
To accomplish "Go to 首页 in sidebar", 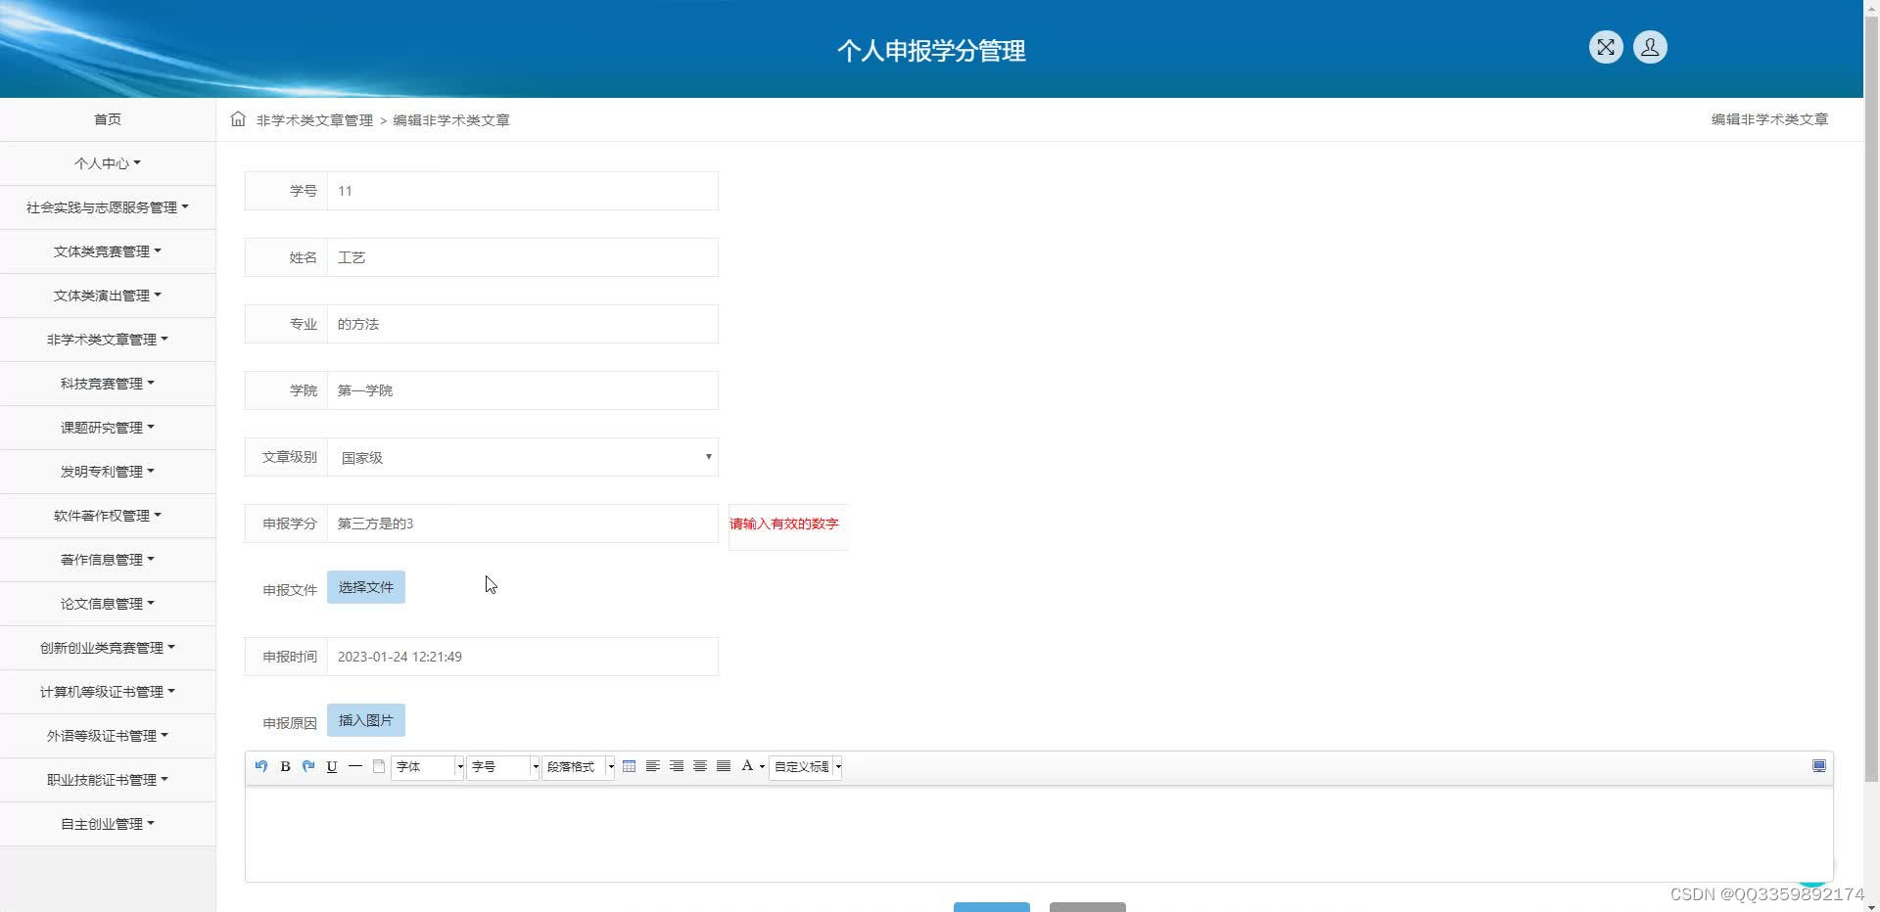I will click(108, 119).
